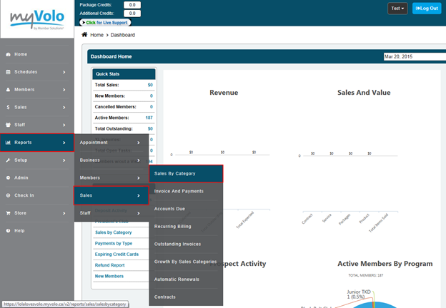Click the Members person icon
446x308 pixels.
(8, 90)
